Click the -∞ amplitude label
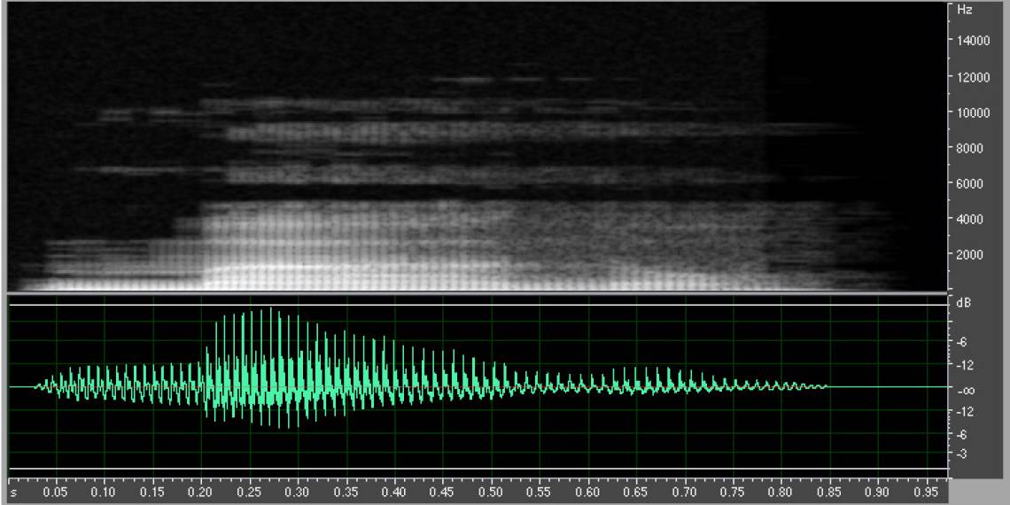1010x505 pixels. coord(965,391)
